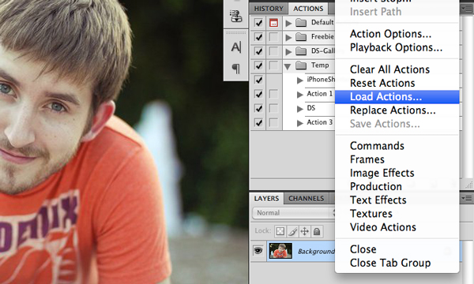This screenshot has width=474, height=284.
Task: Click the Temp set folder icon
Action: [x=301, y=65]
